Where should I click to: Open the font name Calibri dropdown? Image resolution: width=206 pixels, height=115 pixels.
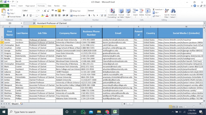(x=36, y=11)
